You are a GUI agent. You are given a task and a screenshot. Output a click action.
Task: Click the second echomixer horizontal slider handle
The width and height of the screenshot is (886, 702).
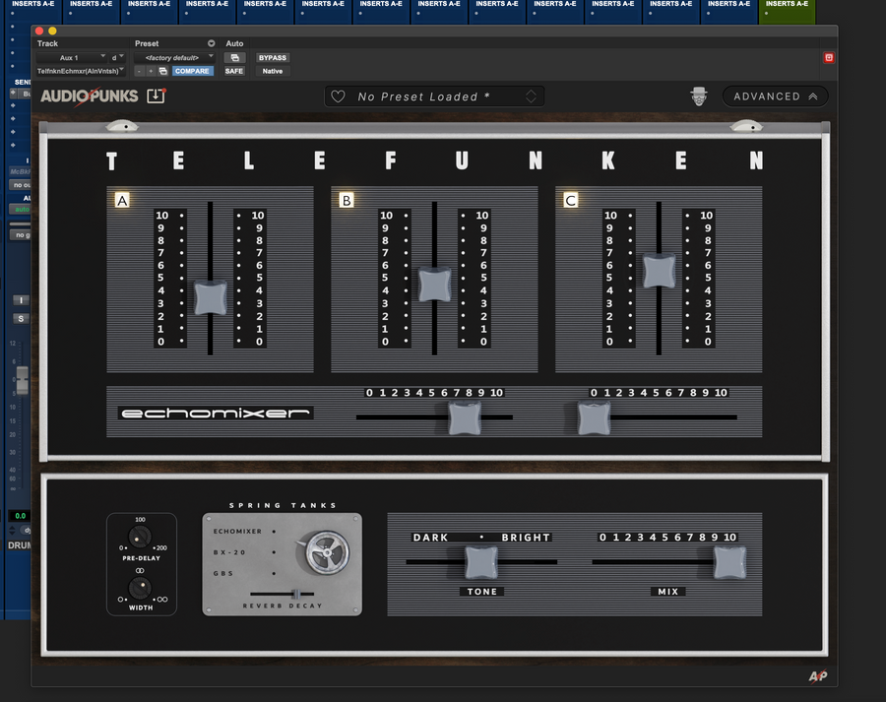pyautogui.click(x=594, y=417)
